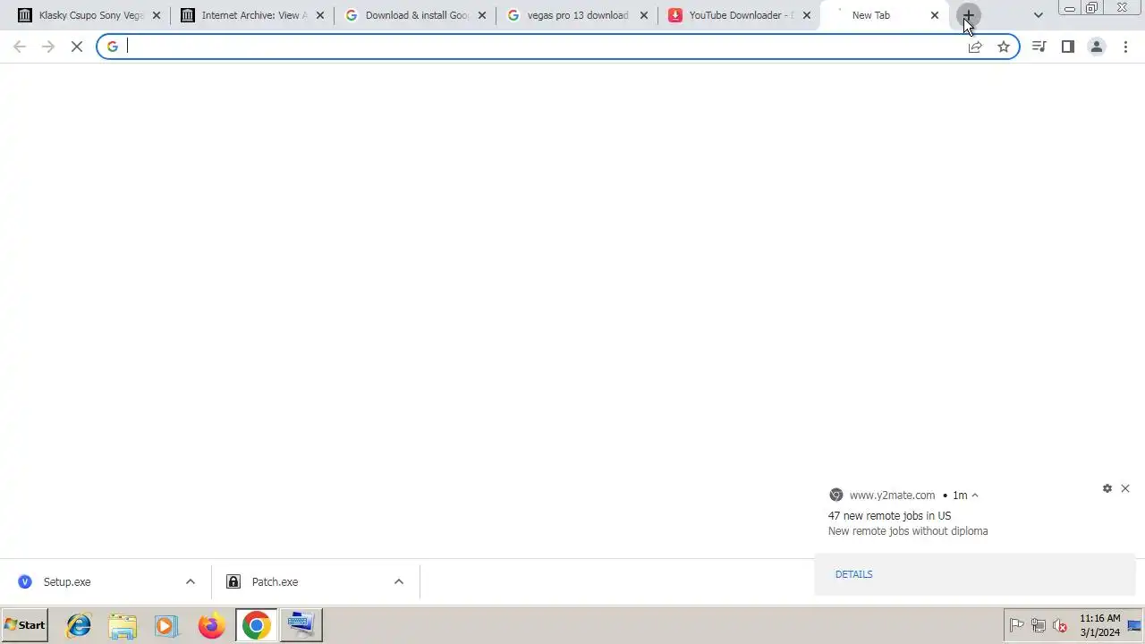This screenshot has height=644, width=1145.
Task: Close the New Tab tab
Action: point(935,15)
